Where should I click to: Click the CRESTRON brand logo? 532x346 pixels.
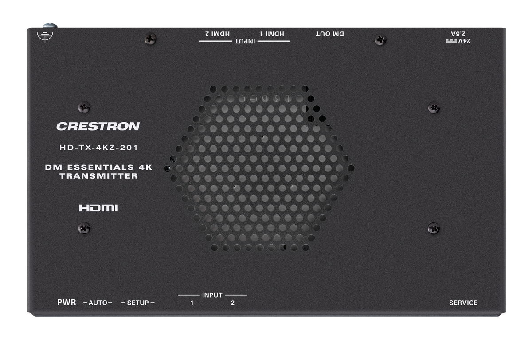tap(98, 126)
